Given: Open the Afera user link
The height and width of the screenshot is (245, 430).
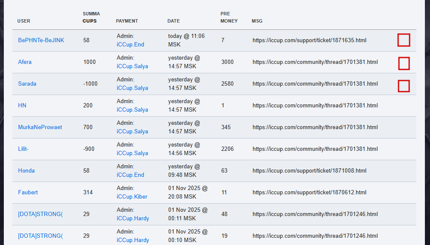Looking at the screenshot, I should pyautogui.click(x=25, y=62).
